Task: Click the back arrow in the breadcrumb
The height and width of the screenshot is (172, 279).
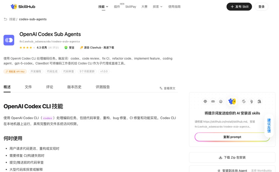Action: 6,19
